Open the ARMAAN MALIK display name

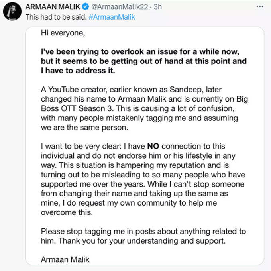click(53, 7)
